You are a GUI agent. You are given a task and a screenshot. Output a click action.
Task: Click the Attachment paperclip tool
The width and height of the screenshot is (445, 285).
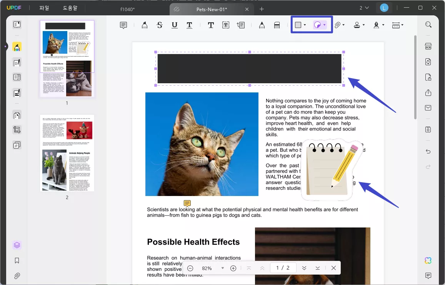coord(337,25)
